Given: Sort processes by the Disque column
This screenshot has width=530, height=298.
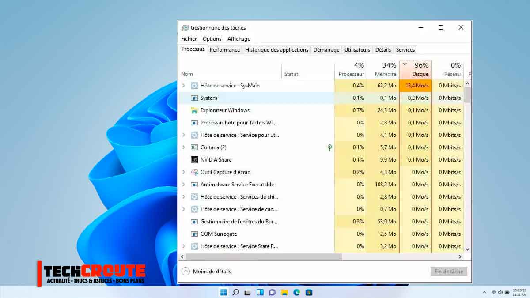Looking at the screenshot, I should (x=415, y=69).
